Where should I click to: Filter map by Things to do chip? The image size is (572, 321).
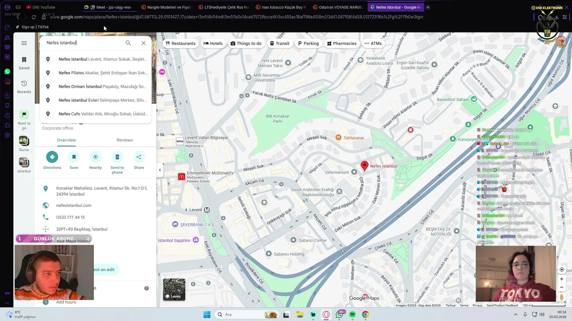click(246, 43)
